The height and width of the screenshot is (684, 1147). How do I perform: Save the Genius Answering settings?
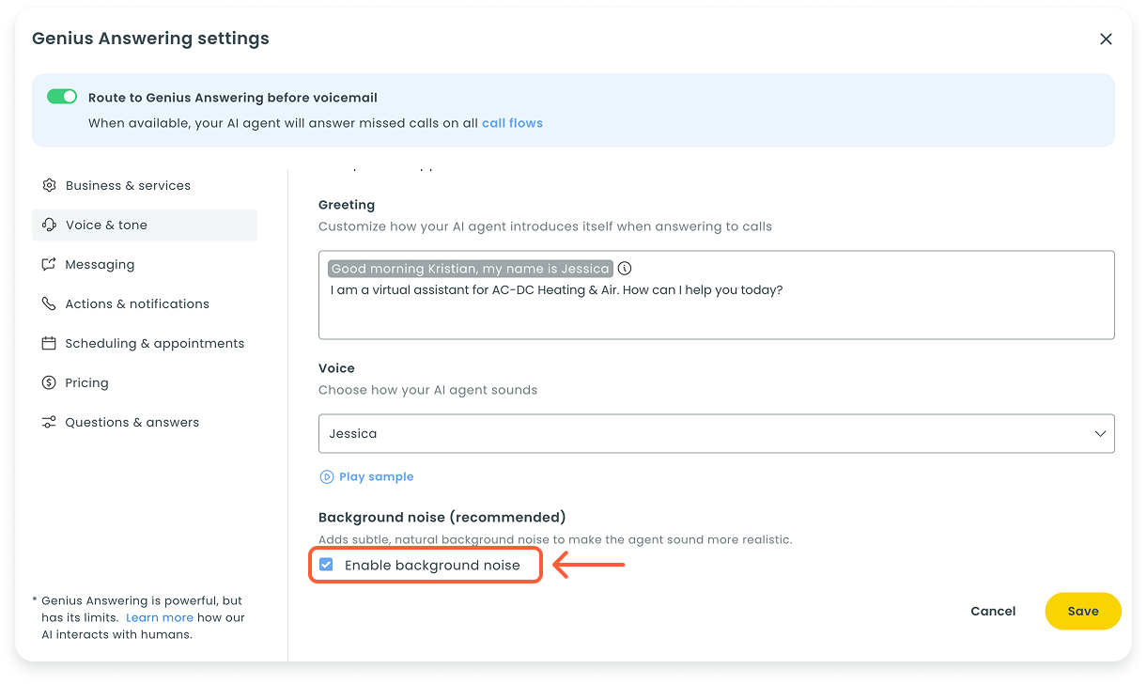1082,611
